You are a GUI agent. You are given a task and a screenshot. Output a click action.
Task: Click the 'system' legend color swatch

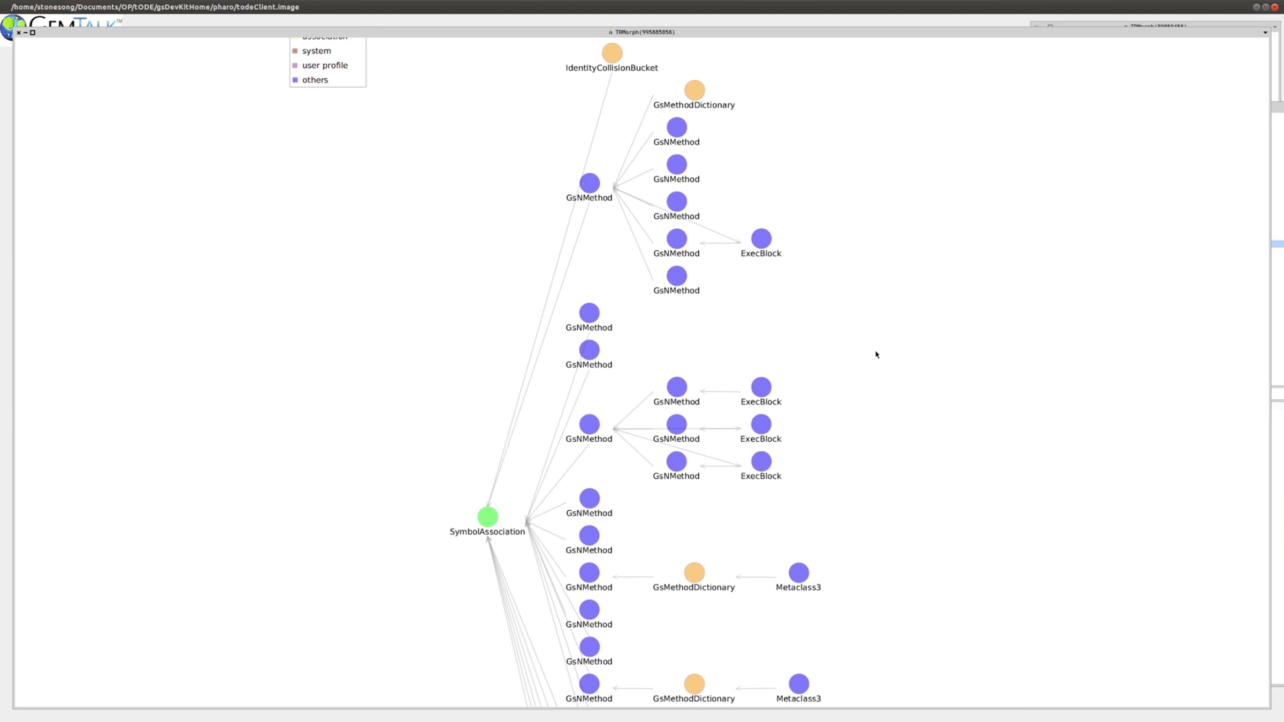point(295,51)
